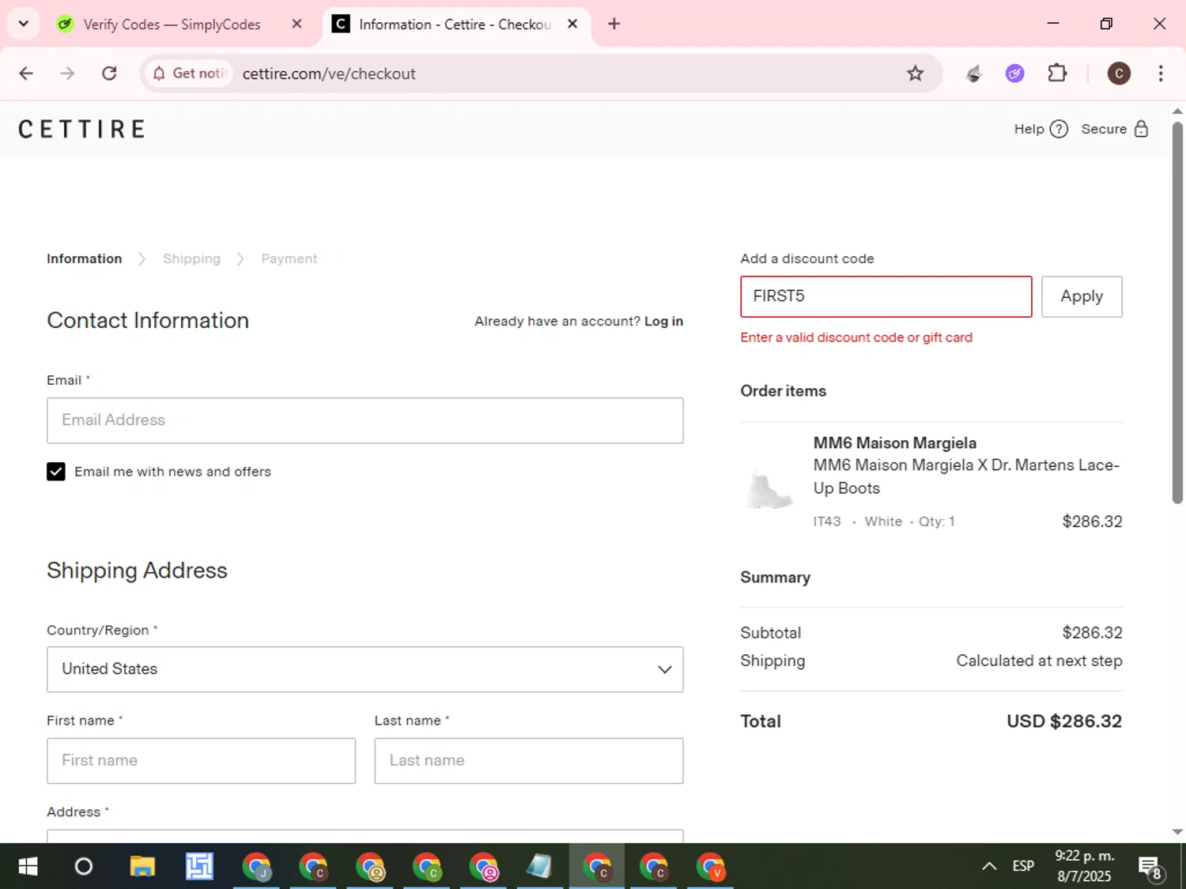The width and height of the screenshot is (1186, 889).
Task: Click the purple extension icon in toolbar
Action: [1015, 73]
